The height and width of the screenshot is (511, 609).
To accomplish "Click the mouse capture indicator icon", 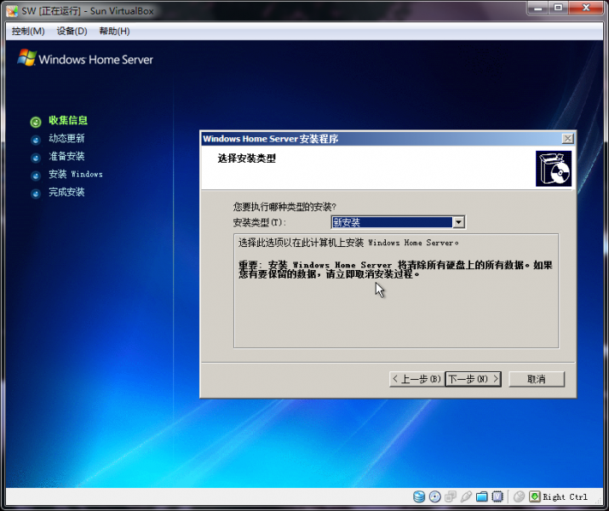I will pyautogui.click(x=519, y=497).
